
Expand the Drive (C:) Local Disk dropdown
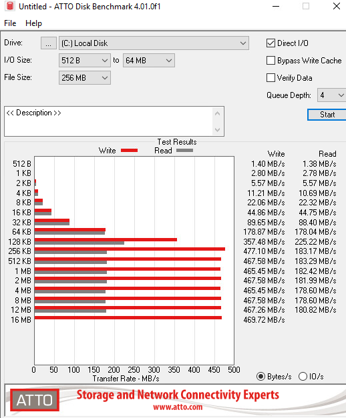(154, 43)
